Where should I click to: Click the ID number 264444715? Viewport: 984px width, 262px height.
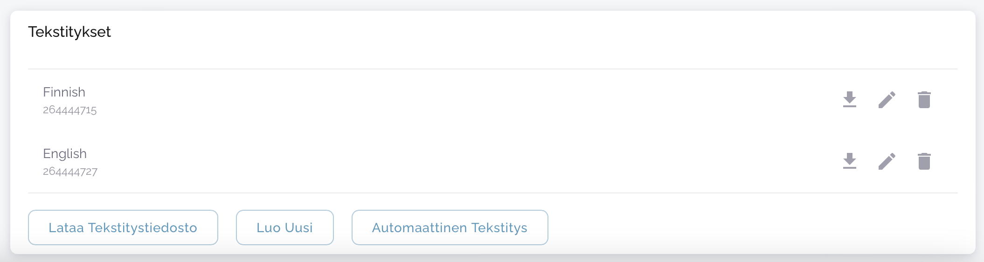point(70,110)
